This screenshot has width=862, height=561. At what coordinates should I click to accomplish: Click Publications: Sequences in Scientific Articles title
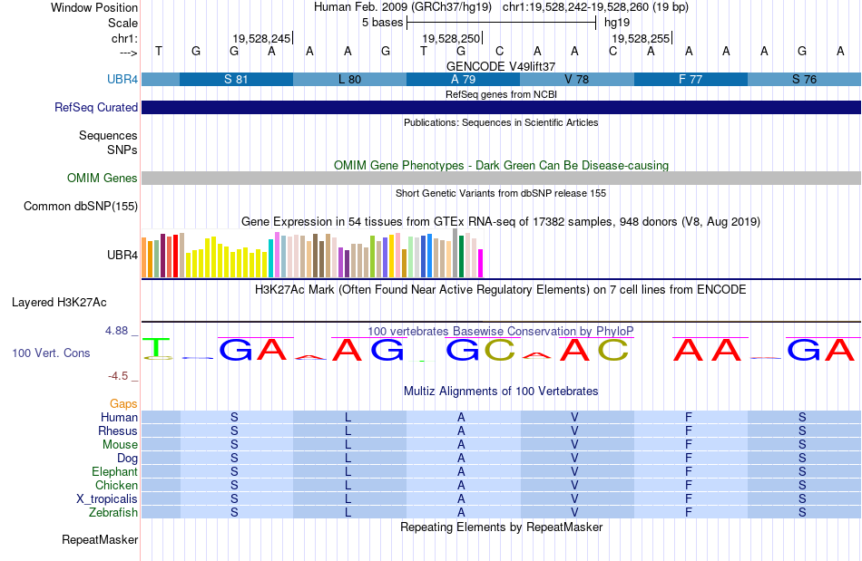(x=501, y=122)
